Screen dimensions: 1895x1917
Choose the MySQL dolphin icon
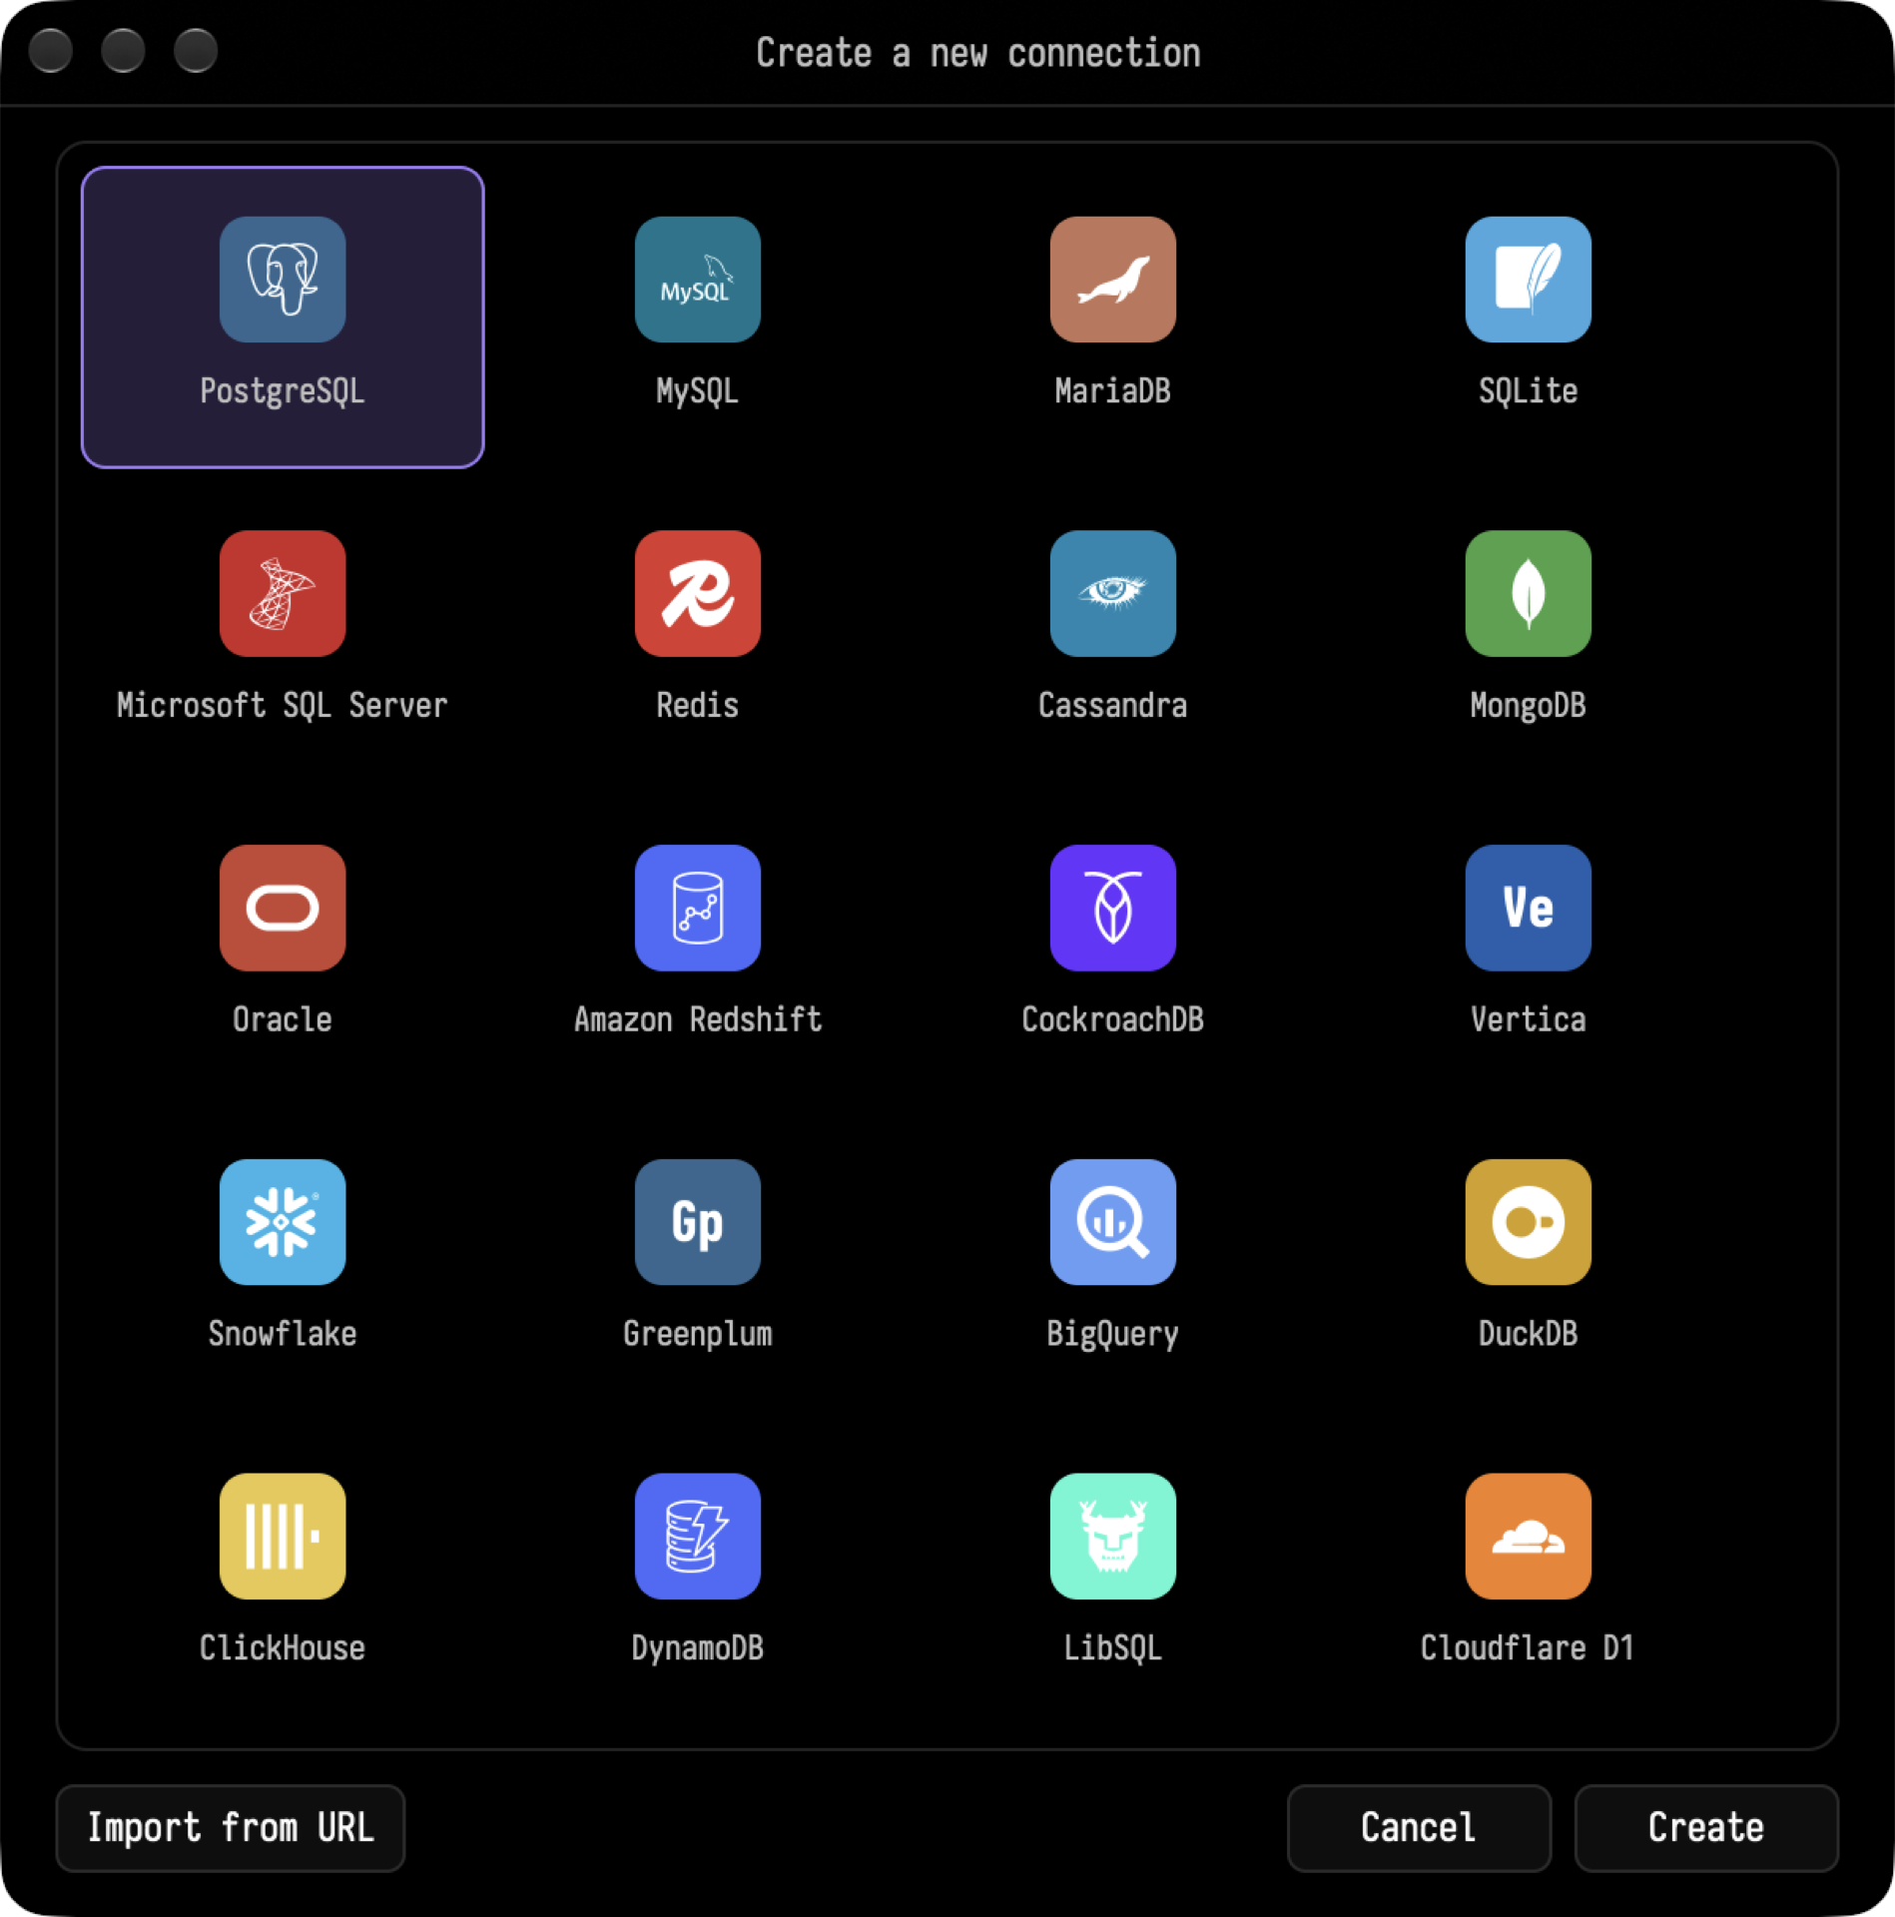[698, 280]
